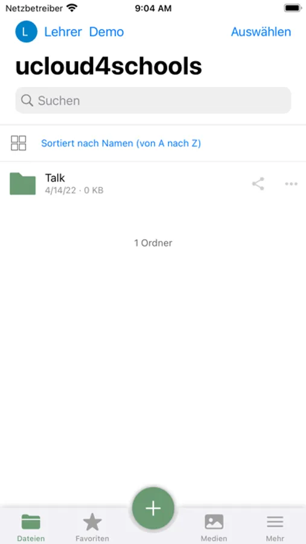Tap the green plus add button
306x544 pixels.
tap(153, 508)
